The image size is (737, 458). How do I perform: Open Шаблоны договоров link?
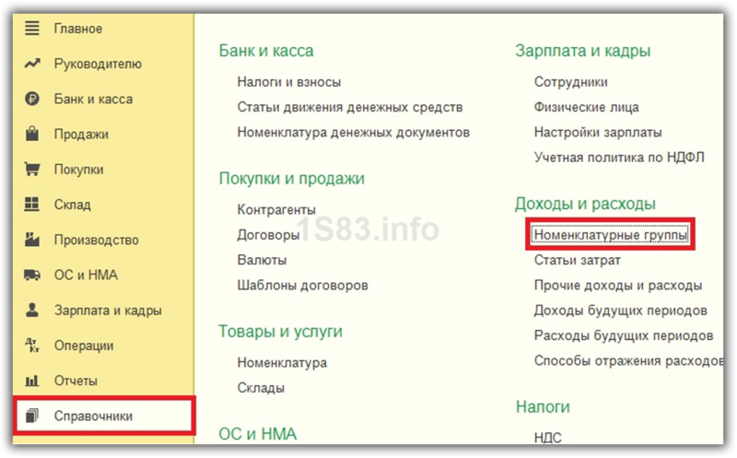(303, 286)
